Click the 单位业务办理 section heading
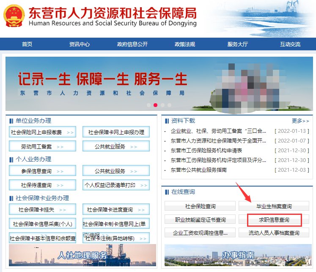 coord(33,121)
